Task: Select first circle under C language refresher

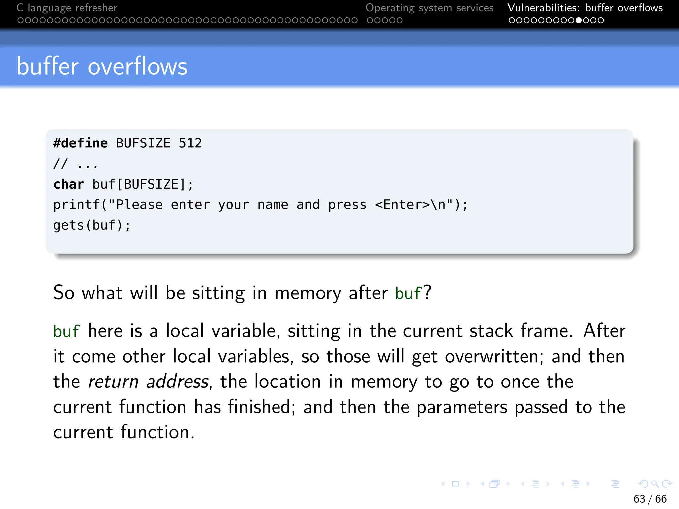Action: [x=21, y=20]
